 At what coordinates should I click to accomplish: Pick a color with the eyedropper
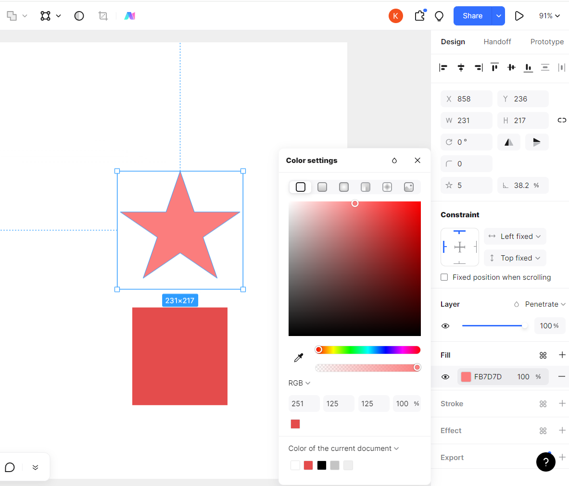[x=298, y=358]
